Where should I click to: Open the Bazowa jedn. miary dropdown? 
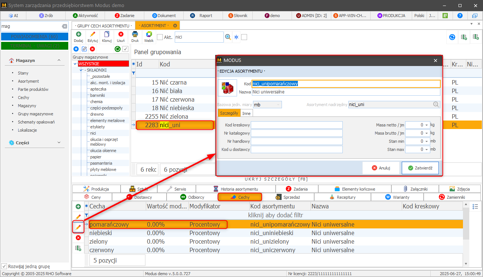point(267,105)
